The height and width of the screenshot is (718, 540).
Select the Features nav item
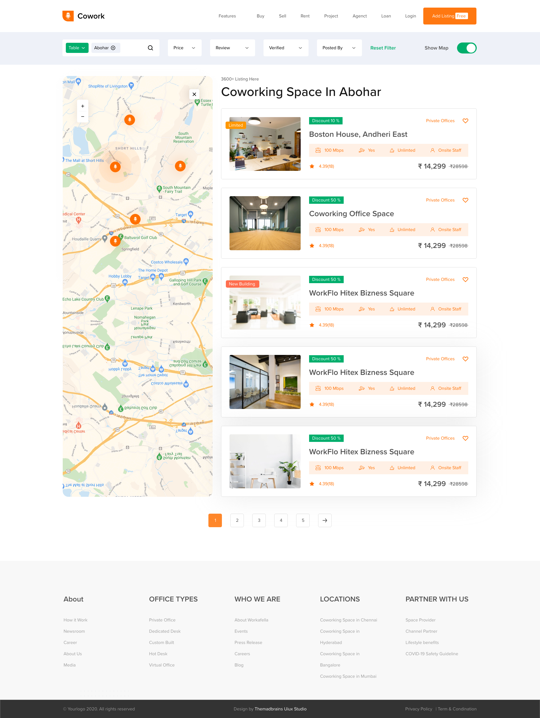(x=227, y=16)
